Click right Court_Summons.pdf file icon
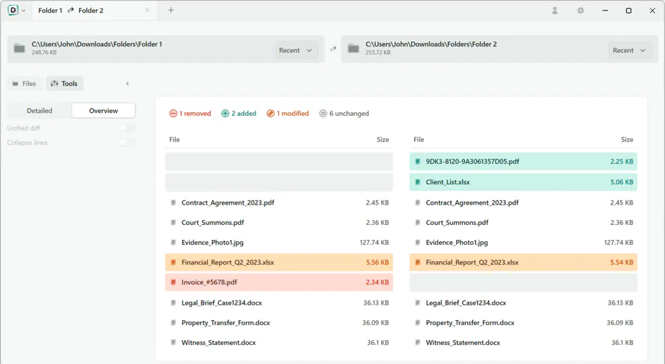This screenshot has height=364, width=665. tap(418, 223)
